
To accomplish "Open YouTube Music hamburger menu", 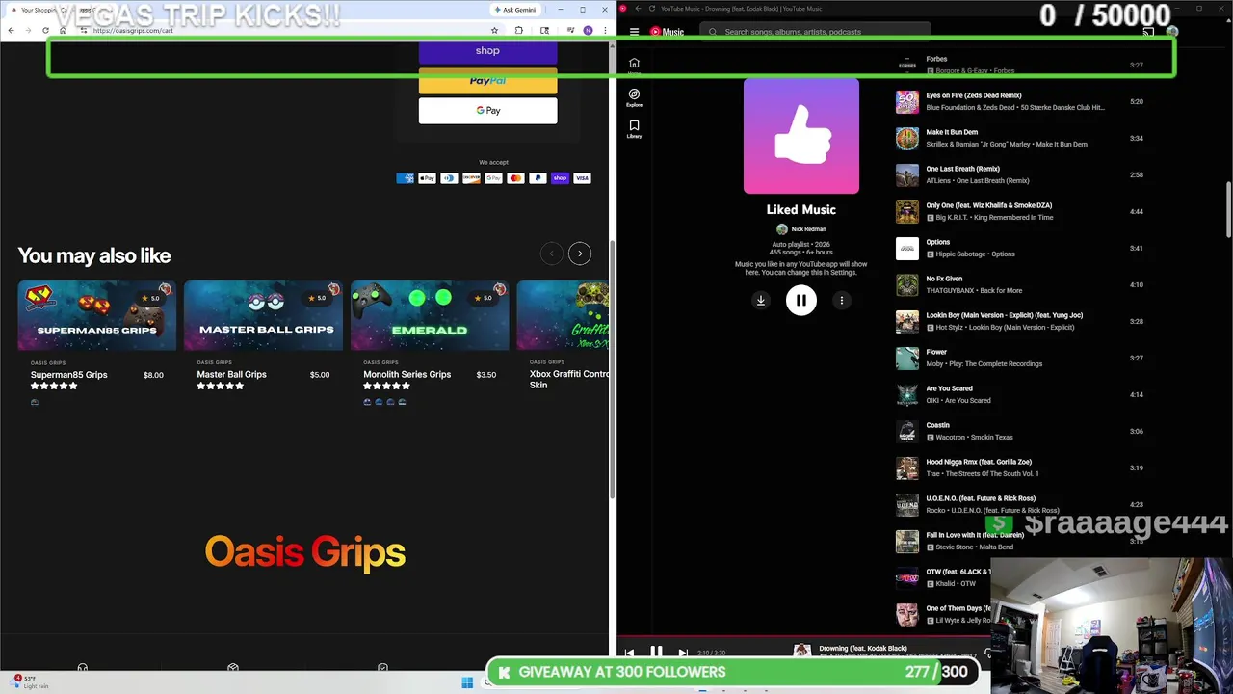I will 634,32.
